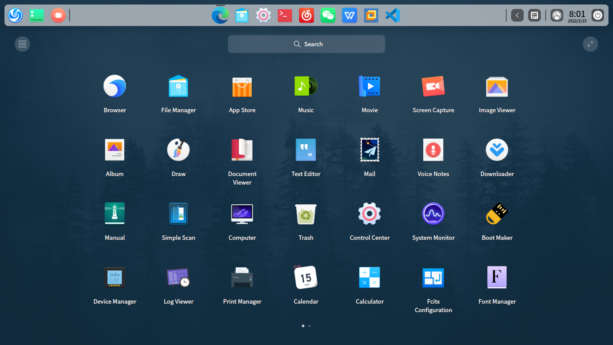This screenshot has width=613, height=345.
Task: Open the Trash
Action: (x=306, y=214)
